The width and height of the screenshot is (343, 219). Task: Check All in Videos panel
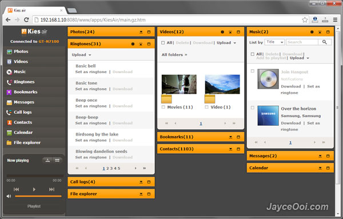point(163,43)
